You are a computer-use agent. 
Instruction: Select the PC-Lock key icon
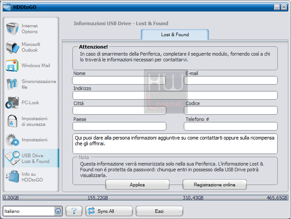(12, 102)
